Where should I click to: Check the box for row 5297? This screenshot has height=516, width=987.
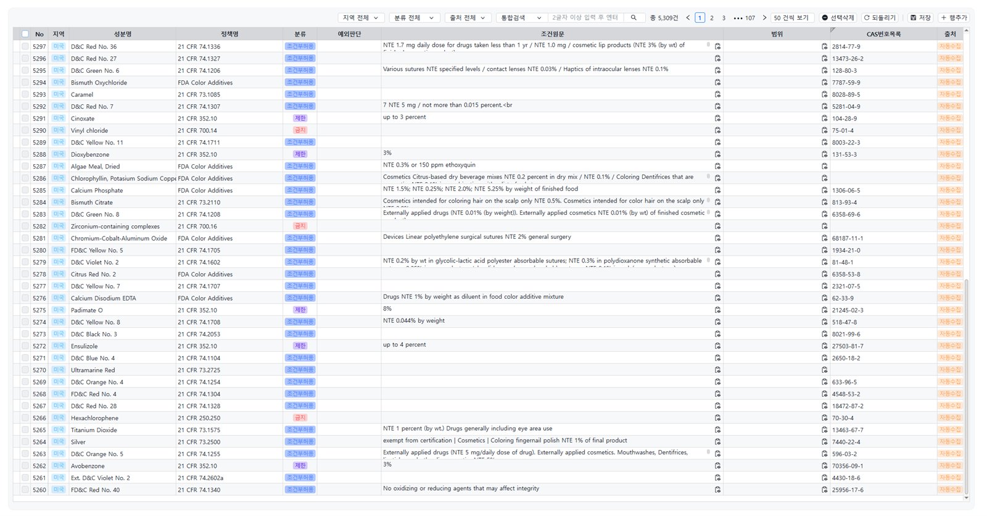(x=25, y=46)
